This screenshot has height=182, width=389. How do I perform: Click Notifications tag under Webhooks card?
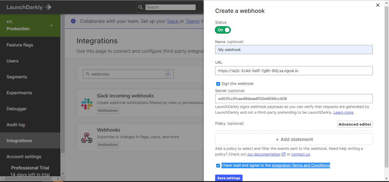coord(108,145)
